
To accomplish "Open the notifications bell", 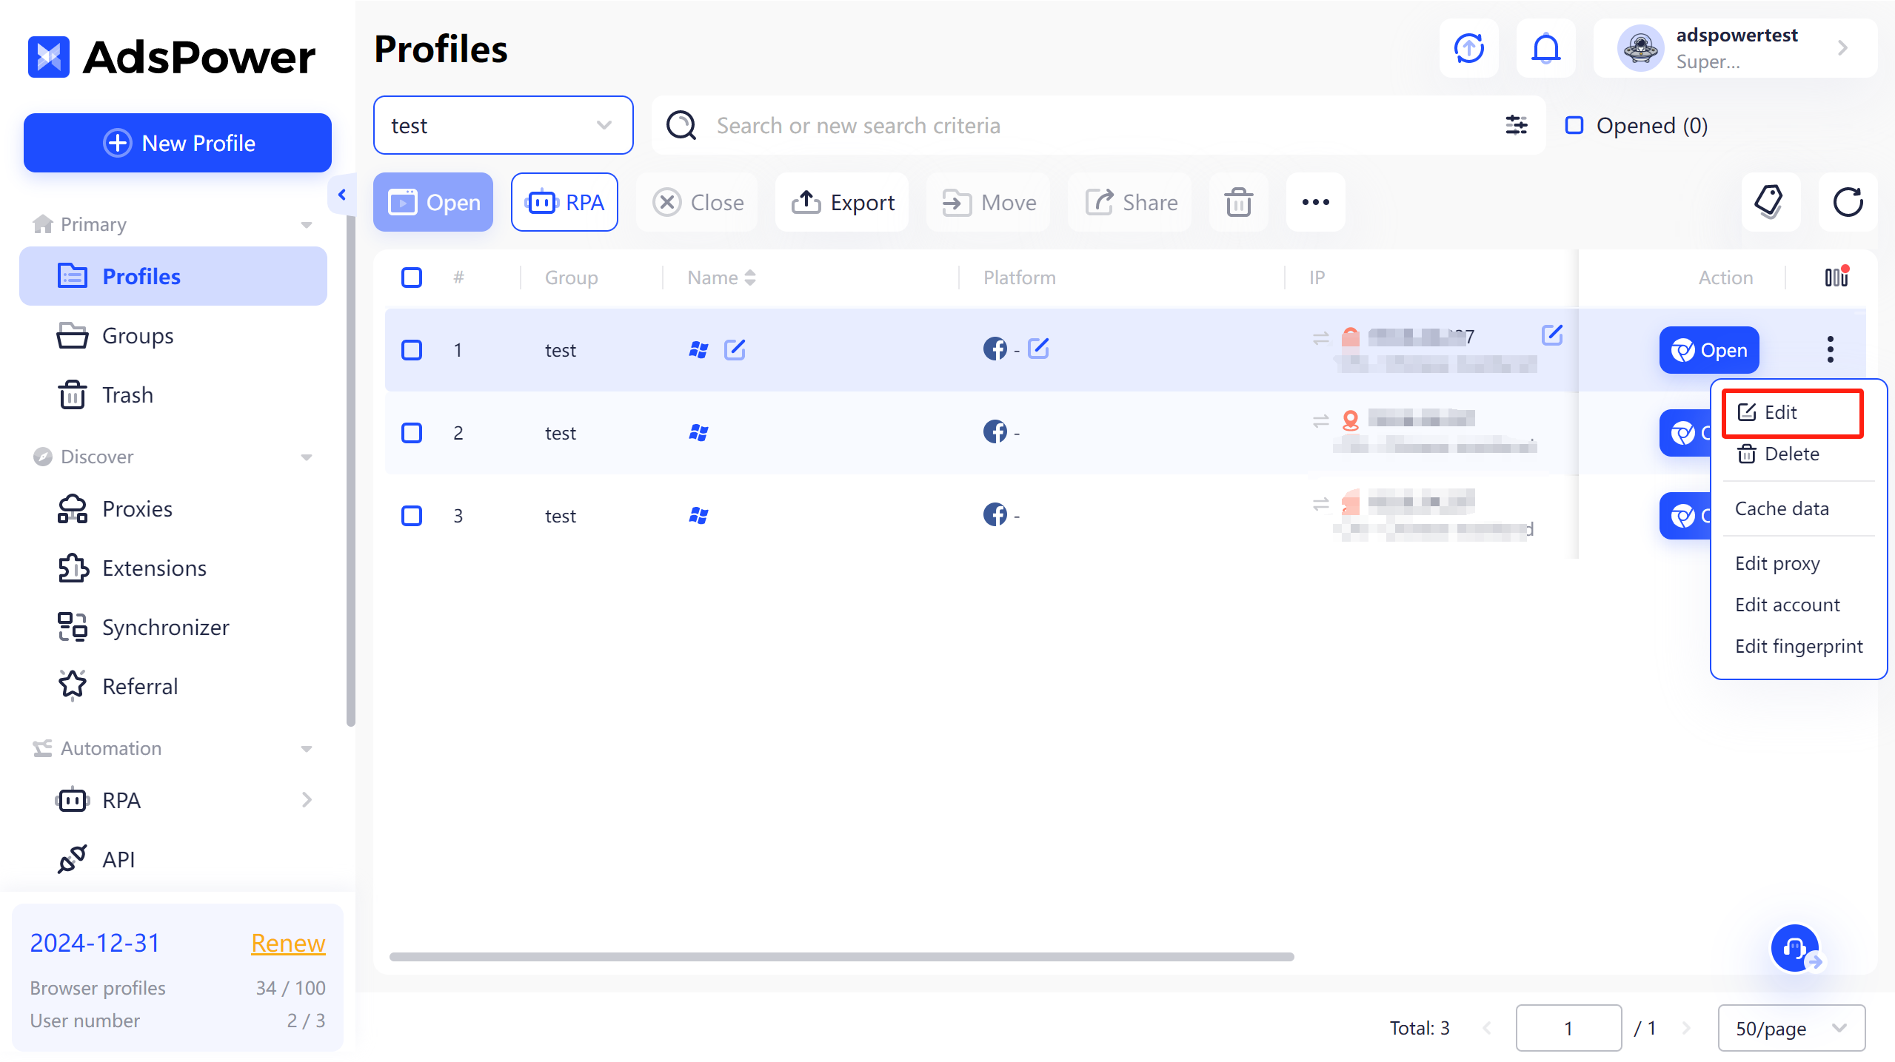I will coord(1545,49).
